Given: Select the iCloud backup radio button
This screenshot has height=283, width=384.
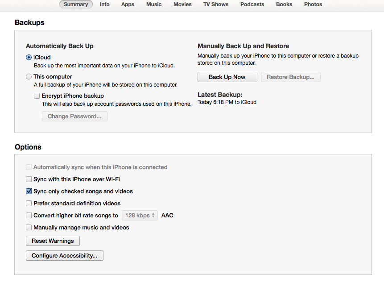Looking at the screenshot, I should click(x=29, y=57).
